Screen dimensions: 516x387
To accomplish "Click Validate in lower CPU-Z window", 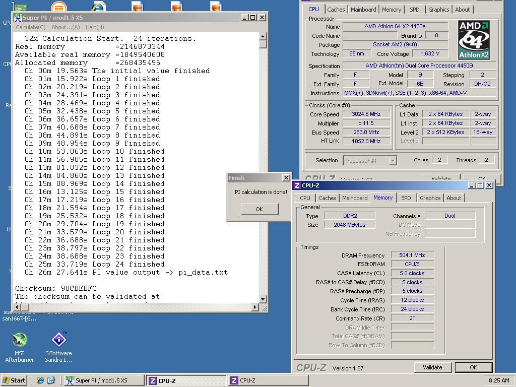I will pyautogui.click(x=432, y=367).
